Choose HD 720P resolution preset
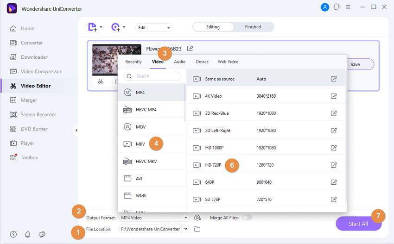Screen dimensions: 394x244 coord(266,165)
